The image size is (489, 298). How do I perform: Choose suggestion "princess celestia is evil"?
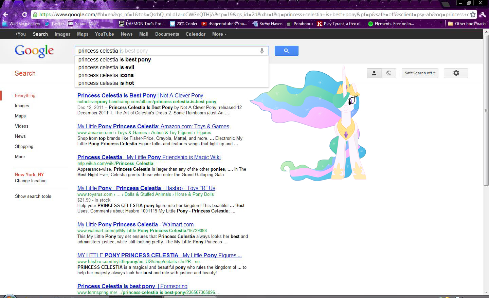tap(172, 67)
